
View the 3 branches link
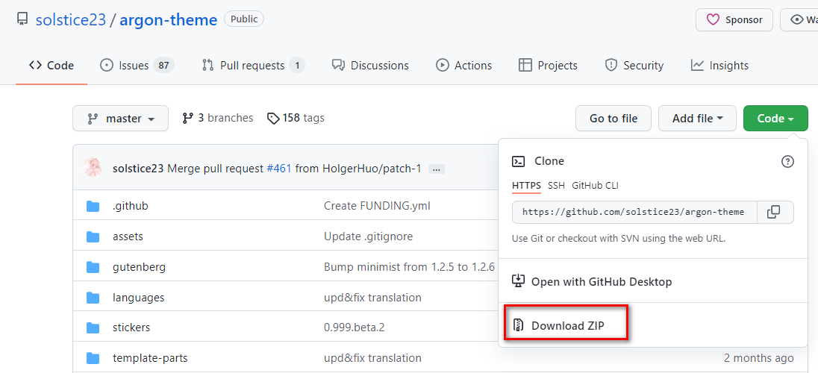coord(217,118)
